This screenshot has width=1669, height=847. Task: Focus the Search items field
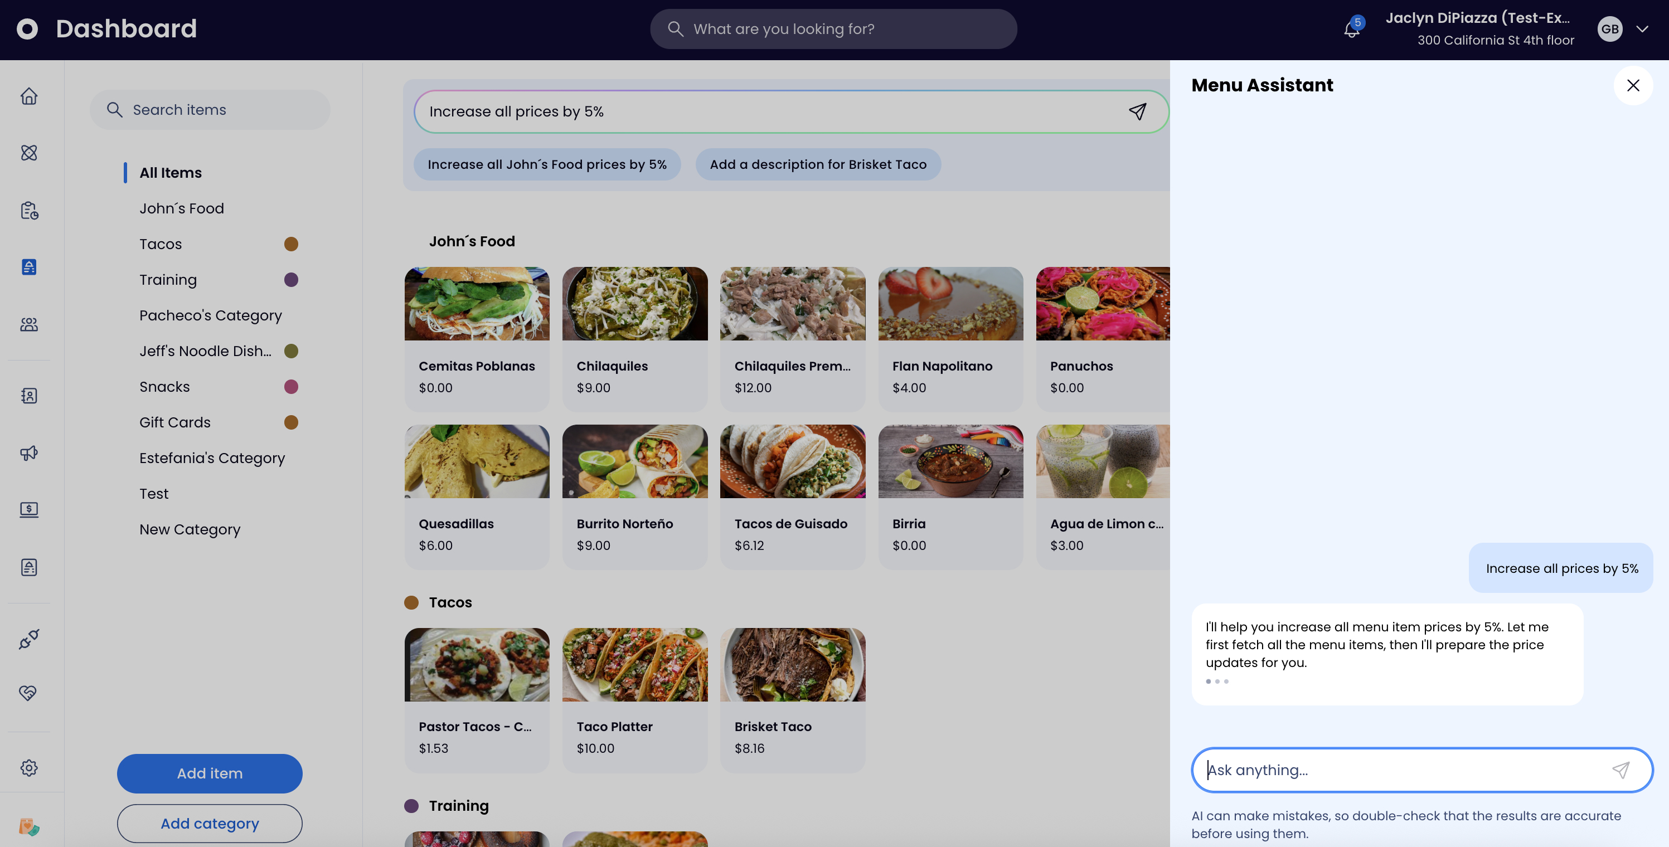coord(210,109)
